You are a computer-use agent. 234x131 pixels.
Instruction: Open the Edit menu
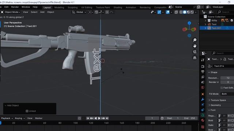[6, 7]
